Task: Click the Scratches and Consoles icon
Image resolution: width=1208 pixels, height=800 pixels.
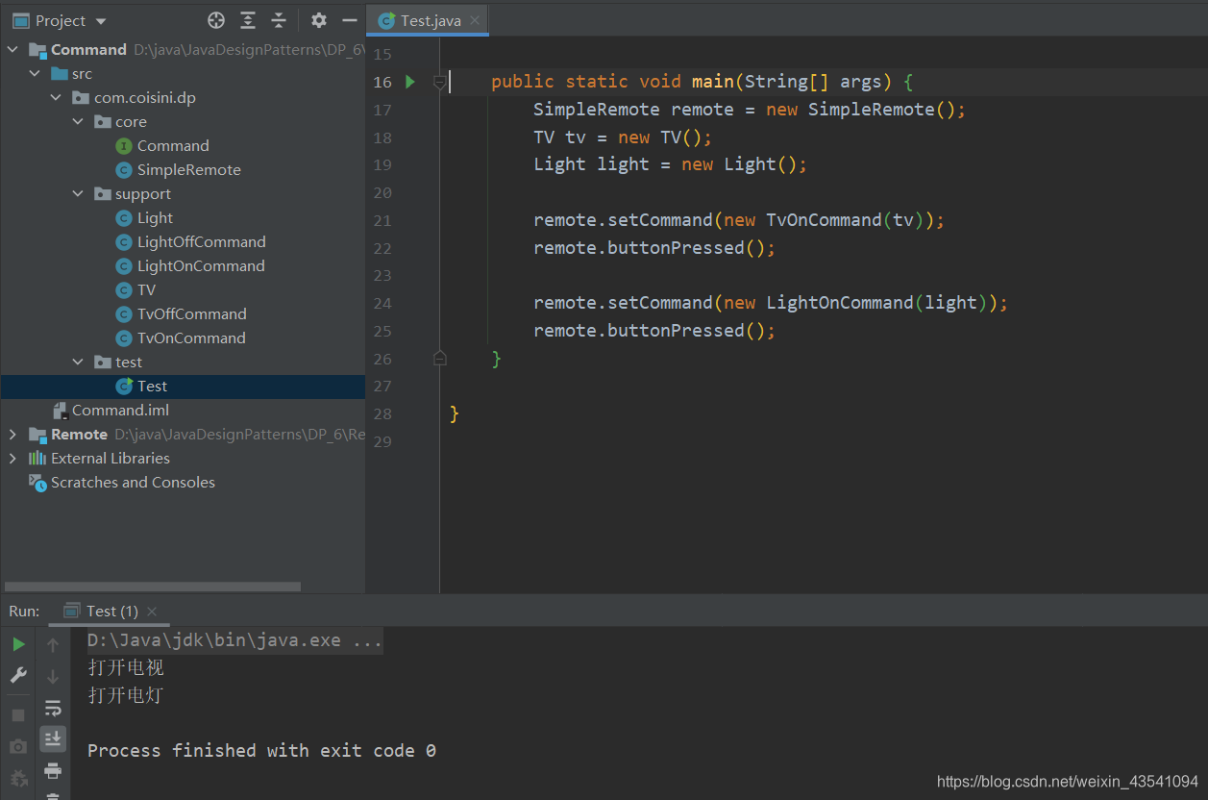Action: [37, 483]
